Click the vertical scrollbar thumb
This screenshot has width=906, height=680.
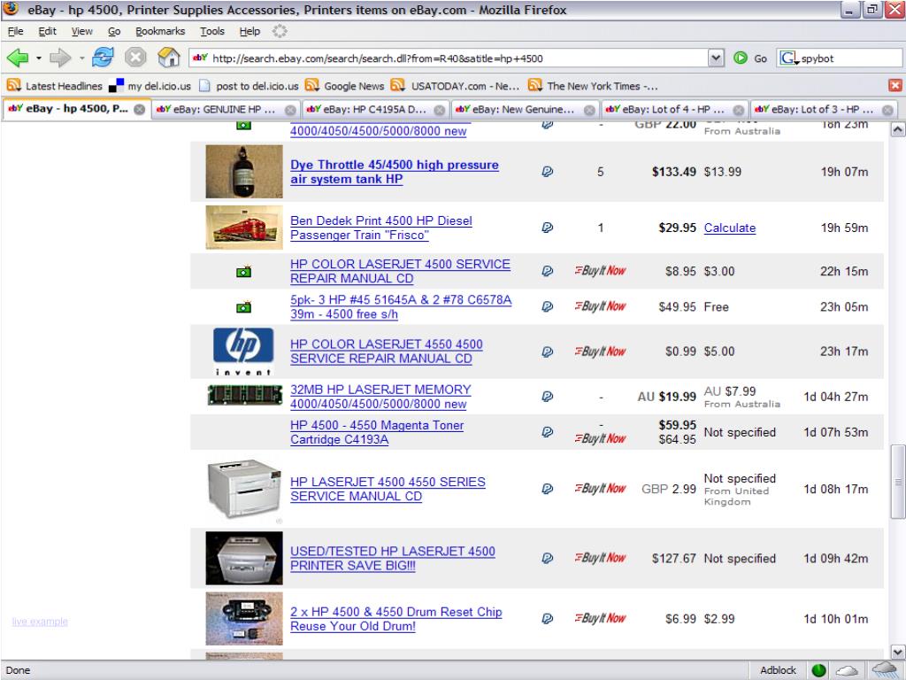(x=898, y=482)
